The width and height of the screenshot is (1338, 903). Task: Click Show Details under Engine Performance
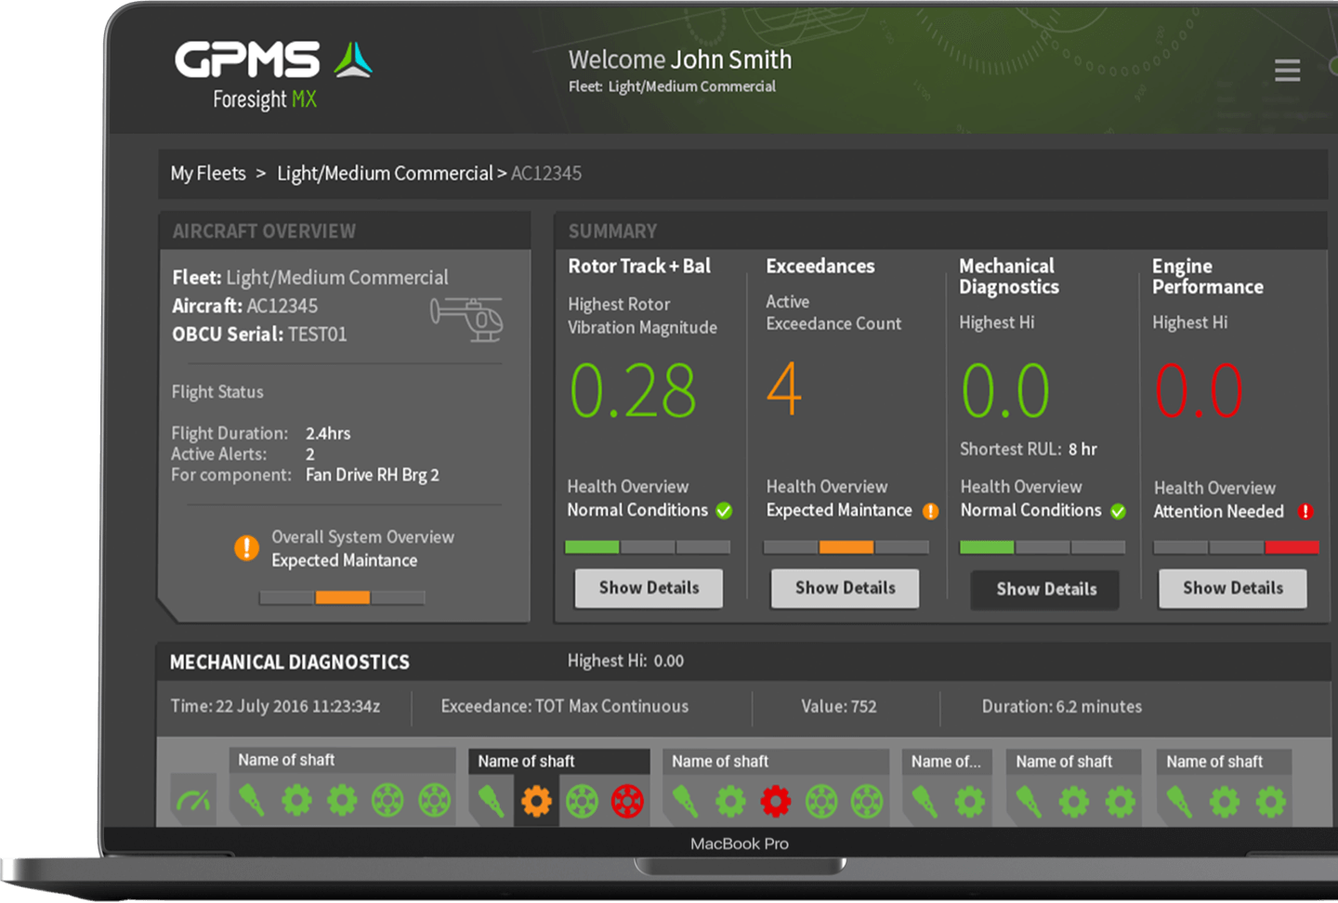point(1232,588)
